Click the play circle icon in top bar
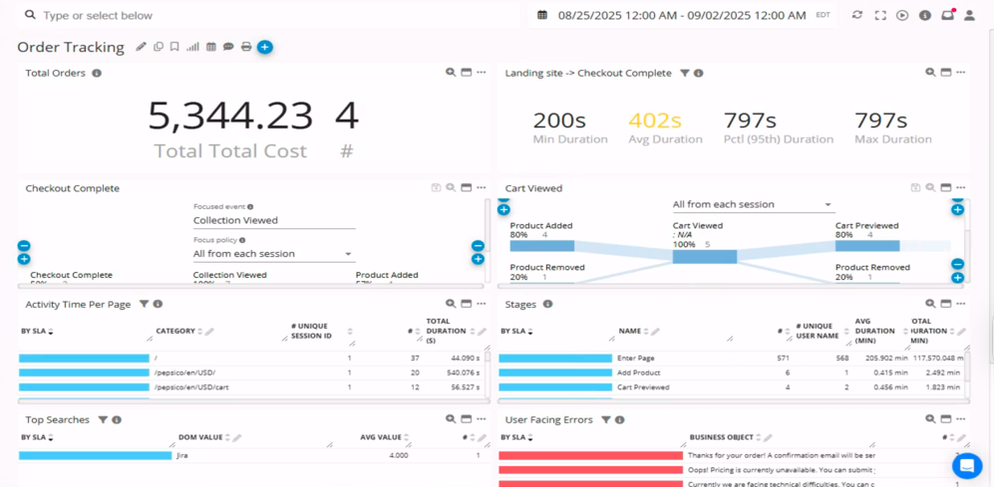994x487 pixels. [x=902, y=15]
